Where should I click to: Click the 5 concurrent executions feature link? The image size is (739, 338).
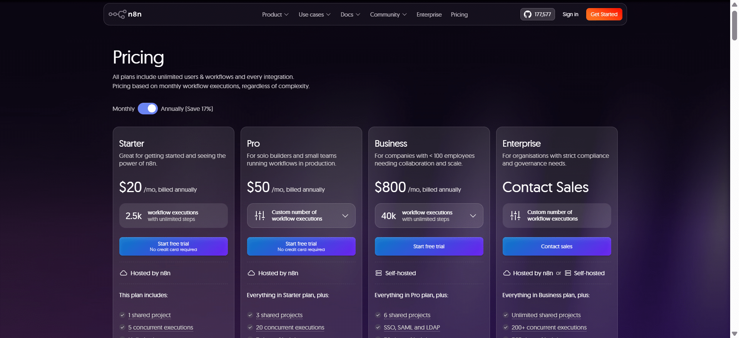pos(161,328)
